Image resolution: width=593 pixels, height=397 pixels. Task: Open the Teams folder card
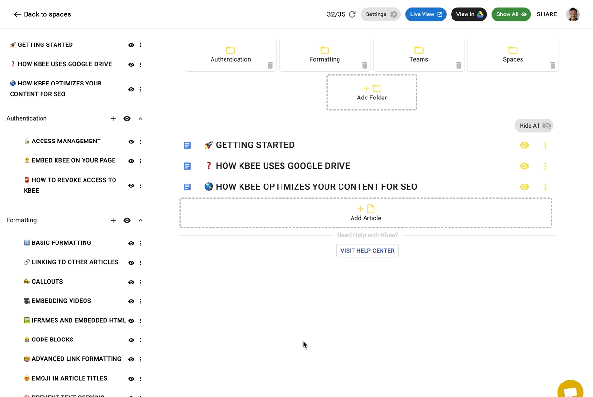point(419,55)
